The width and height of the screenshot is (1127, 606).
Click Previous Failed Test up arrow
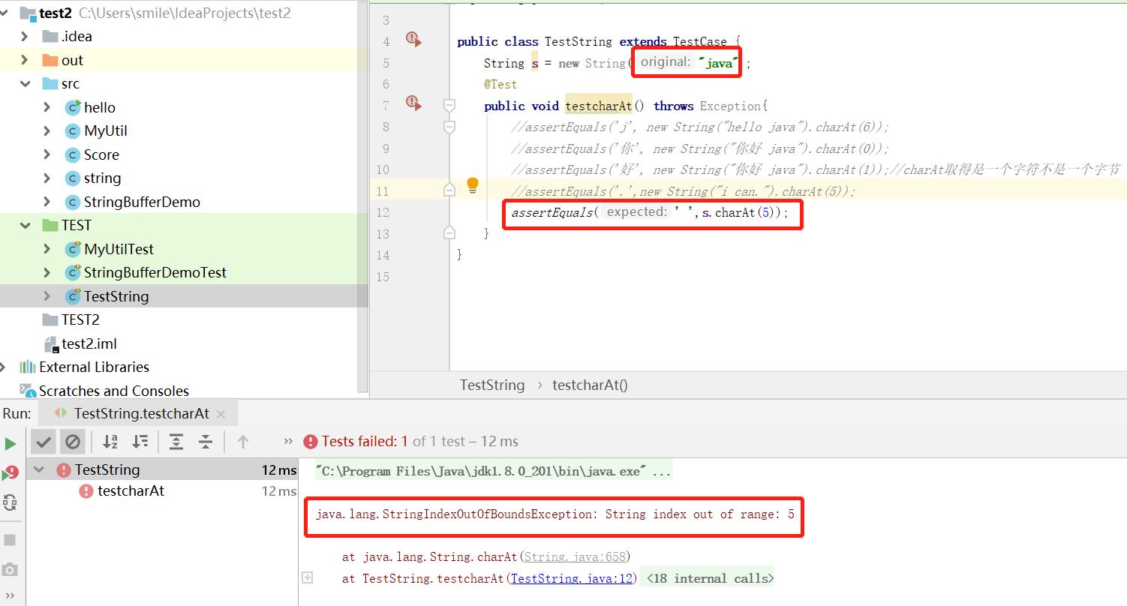(242, 442)
